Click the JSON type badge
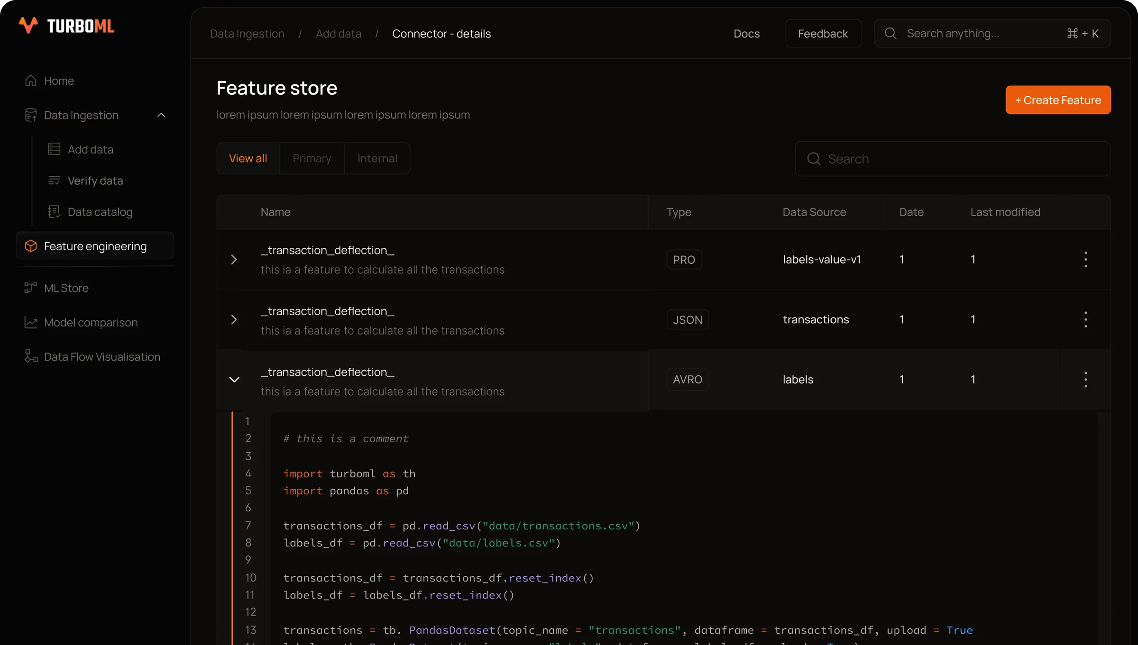 coord(688,319)
